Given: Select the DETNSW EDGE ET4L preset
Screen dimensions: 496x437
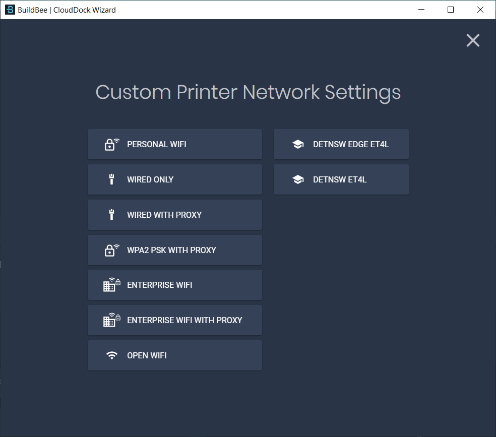Looking at the screenshot, I should [341, 144].
